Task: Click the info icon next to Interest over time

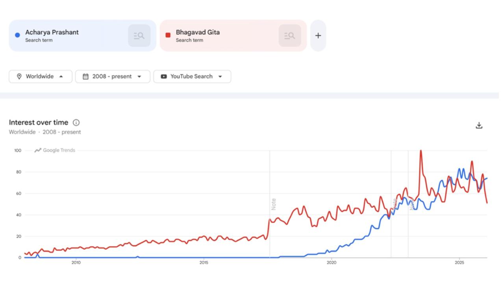Action: 76,123
